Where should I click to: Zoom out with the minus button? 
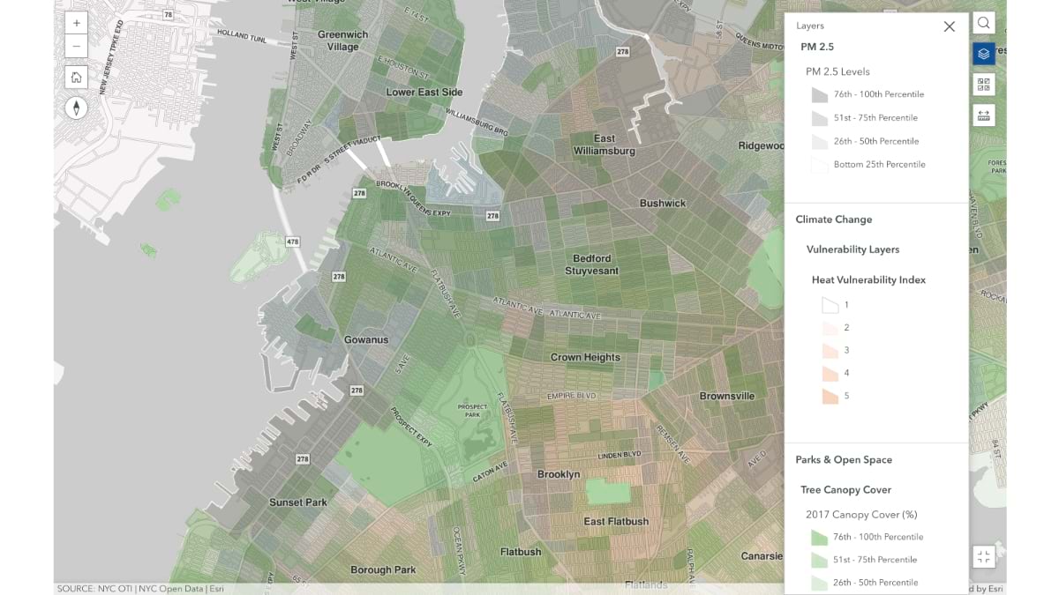(77, 47)
